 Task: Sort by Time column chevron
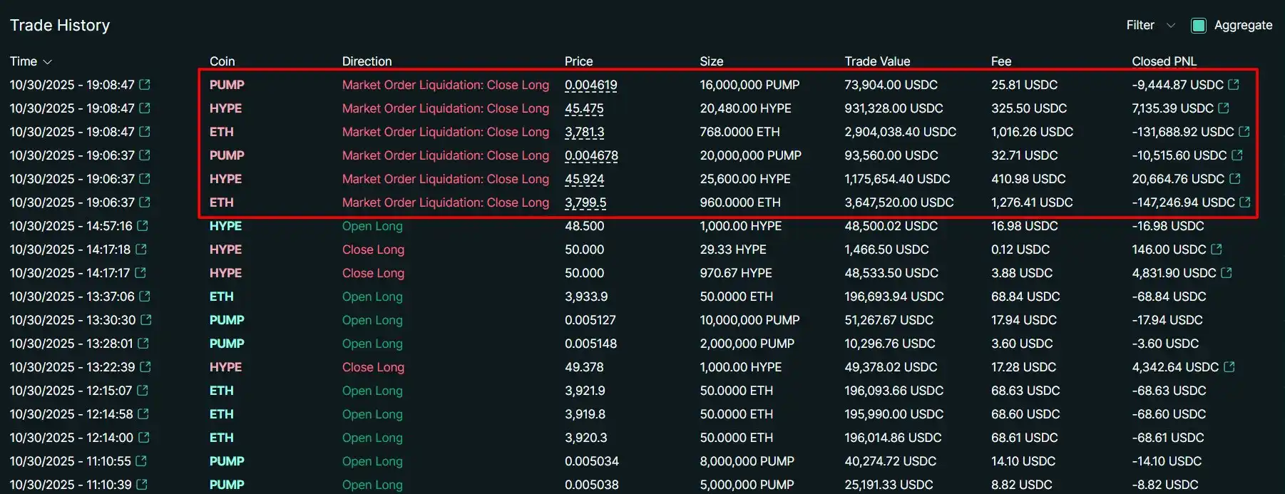point(48,62)
